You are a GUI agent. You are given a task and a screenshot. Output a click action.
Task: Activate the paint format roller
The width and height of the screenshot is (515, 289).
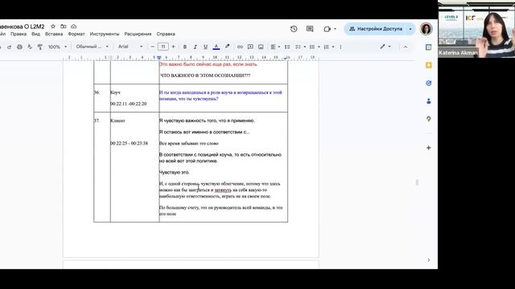coord(40,47)
